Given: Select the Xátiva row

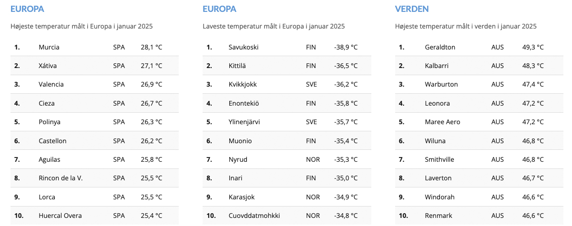Looking at the screenshot, I should pyautogui.click(x=94, y=66).
